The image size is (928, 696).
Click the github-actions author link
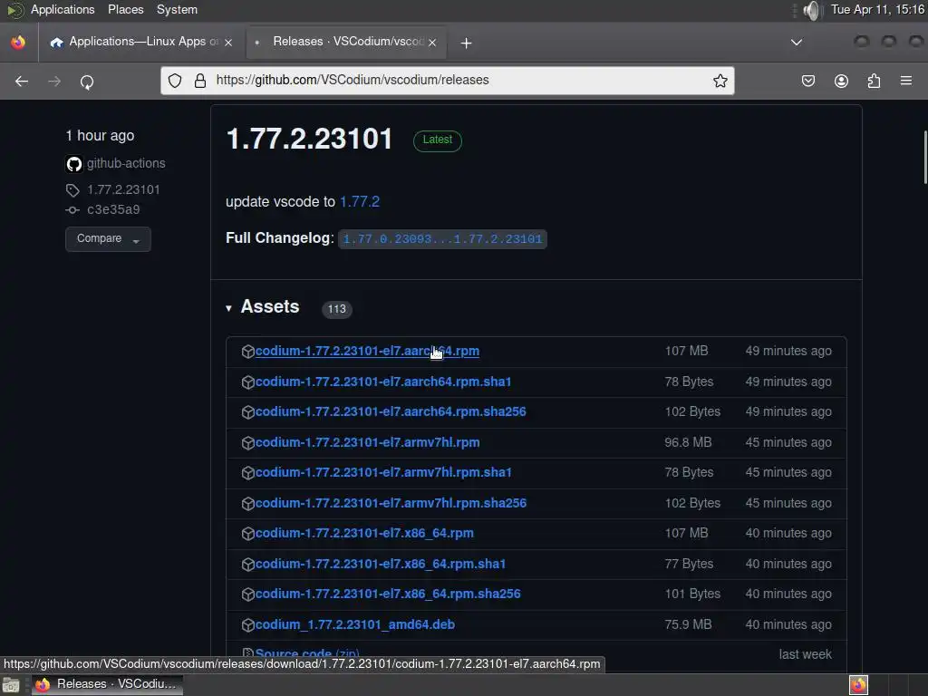coord(126,164)
